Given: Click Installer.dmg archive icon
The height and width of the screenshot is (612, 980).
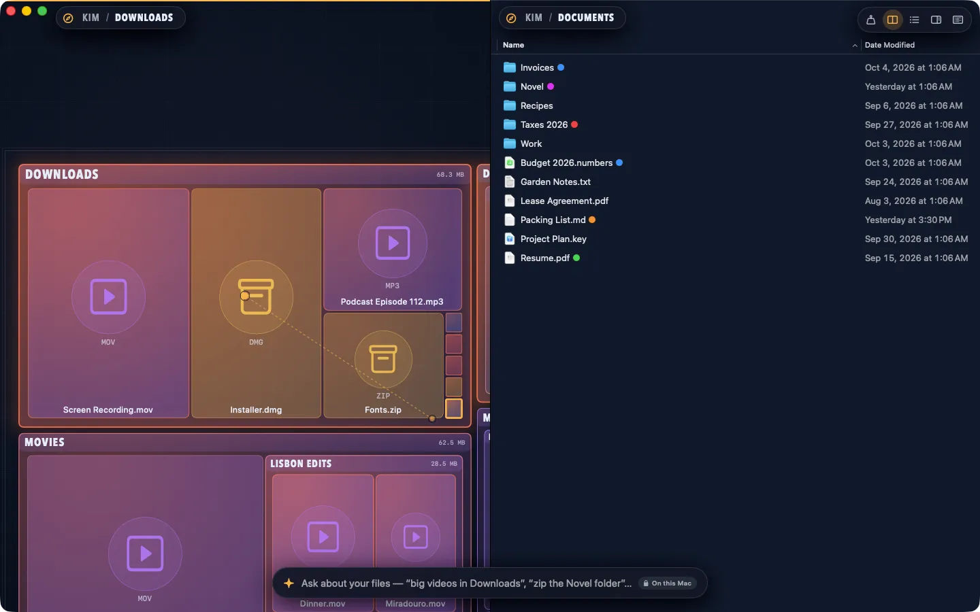Looking at the screenshot, I should pos(256,296).
